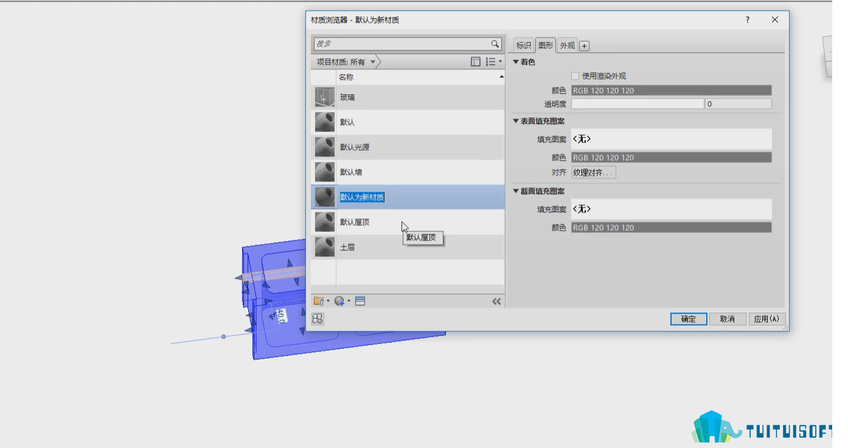Add a new asset tab plus icon
This screenshot has width=848, height=448.
pos(584,46)
